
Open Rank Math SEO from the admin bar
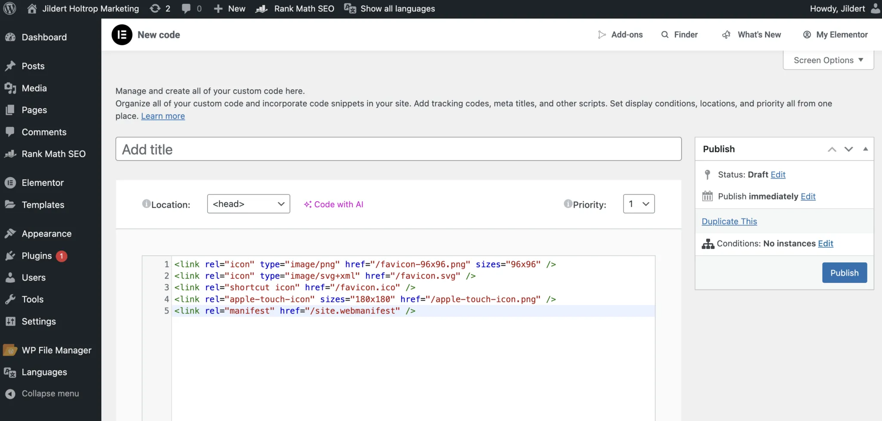[295, 8]
